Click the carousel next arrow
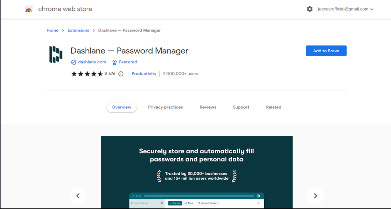The height and width of the screenshot is (209, 391). (315, 196)
